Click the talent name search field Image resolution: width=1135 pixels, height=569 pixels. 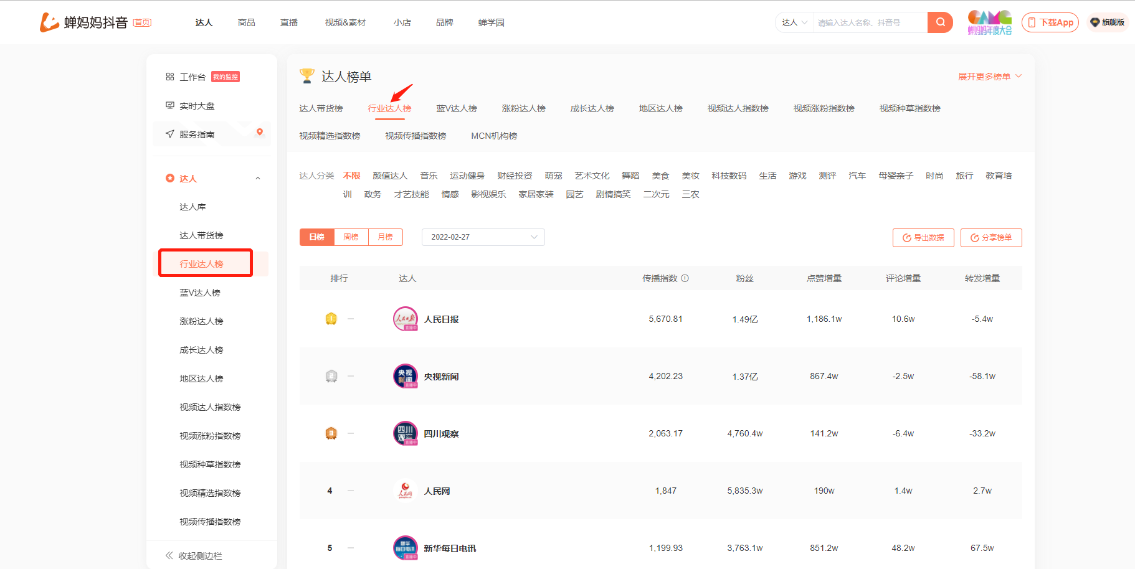pos(870,22)
